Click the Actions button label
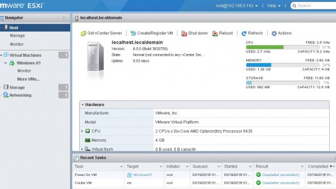336x189 pixels. point(285,33)
